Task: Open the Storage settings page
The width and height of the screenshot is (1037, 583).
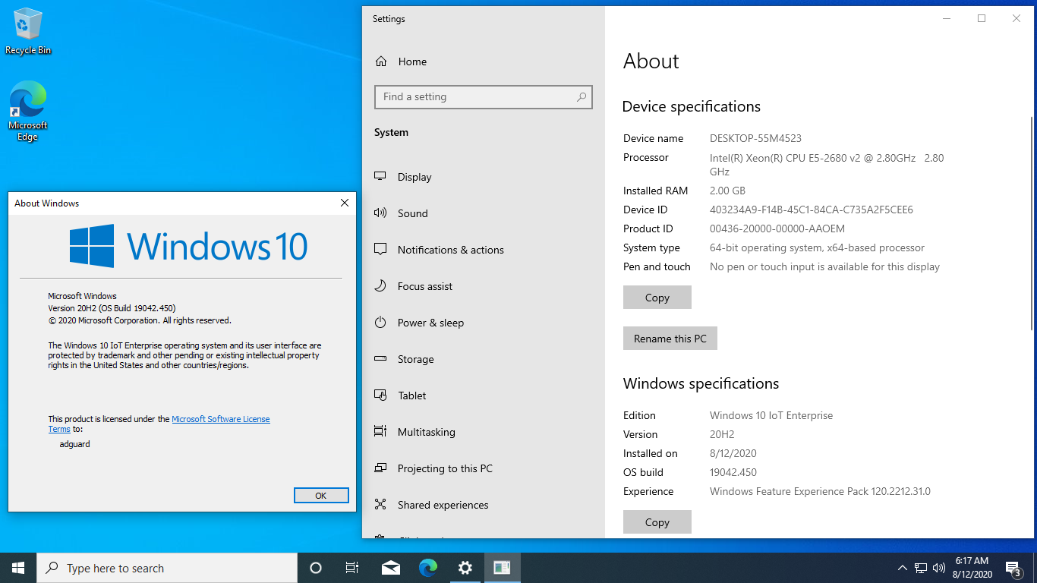Action: coord(484,359)
